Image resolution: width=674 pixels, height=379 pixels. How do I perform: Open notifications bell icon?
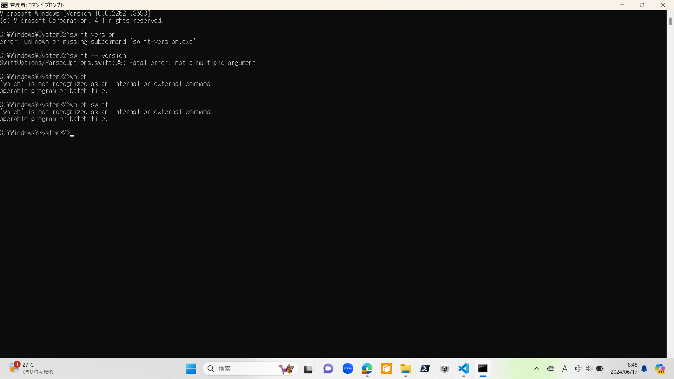coord(644,368)
